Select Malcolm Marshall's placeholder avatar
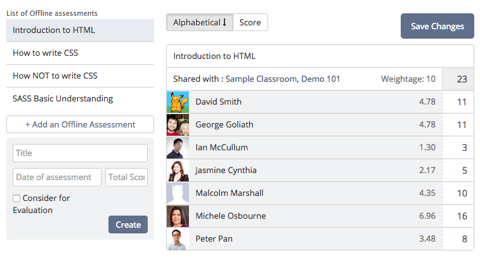 [x=178, y=193]
